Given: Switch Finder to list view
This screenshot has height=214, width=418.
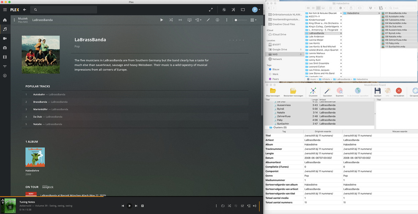Looking at the screenshot, I should (x=313, y=8).
